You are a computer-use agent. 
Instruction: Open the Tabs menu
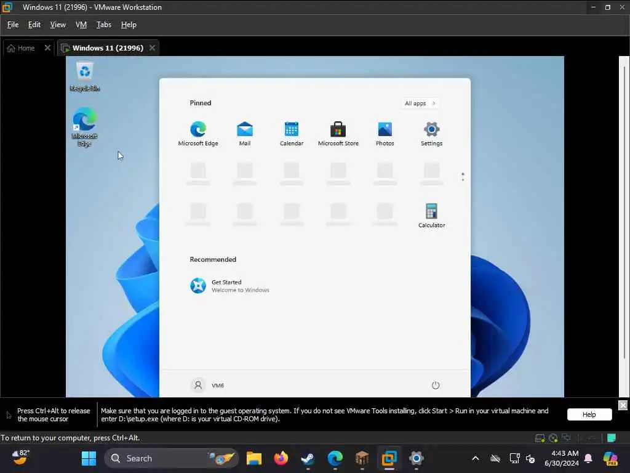point(103,25)
